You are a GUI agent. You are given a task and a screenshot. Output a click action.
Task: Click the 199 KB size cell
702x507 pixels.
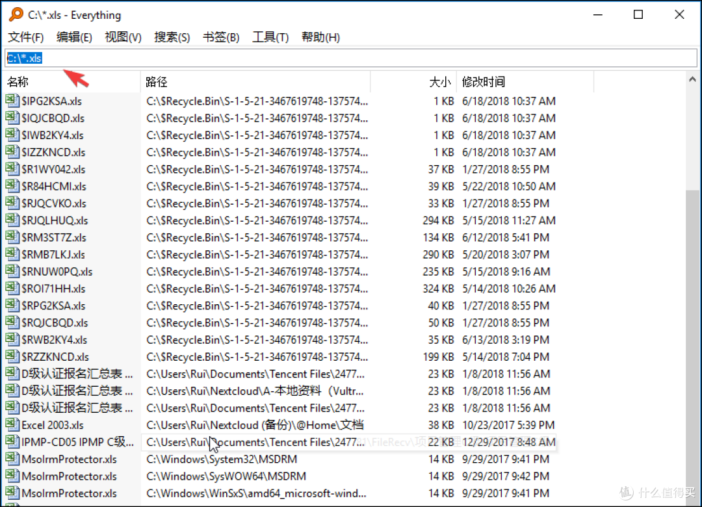(x=438, y=356)
